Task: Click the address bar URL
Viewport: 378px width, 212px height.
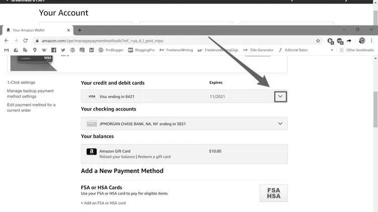Action: coord(102,41)
